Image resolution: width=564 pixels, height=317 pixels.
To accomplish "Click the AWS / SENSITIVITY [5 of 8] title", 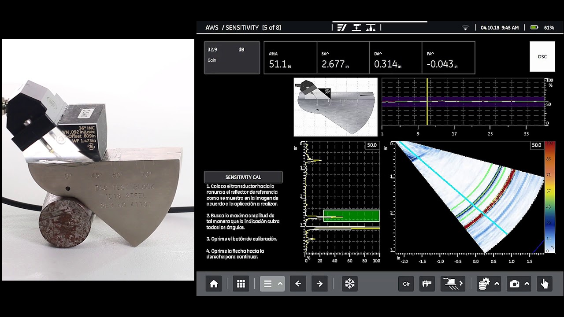I will [x=243, y=28].
